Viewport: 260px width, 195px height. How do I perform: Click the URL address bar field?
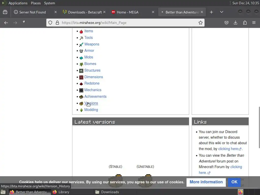pos(125,23)
